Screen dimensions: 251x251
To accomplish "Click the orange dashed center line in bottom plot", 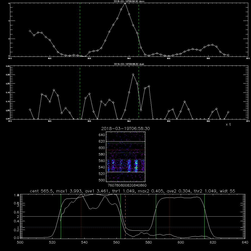I will [x=125, y=216].
